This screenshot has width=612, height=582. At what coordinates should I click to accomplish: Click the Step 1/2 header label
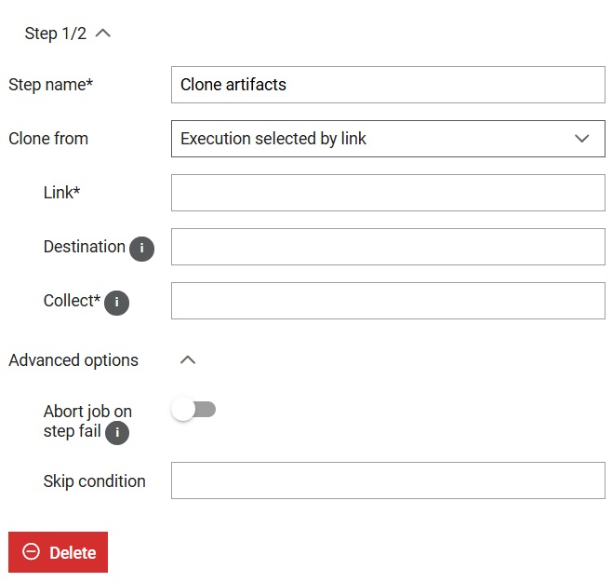click(x=56, y=34)
